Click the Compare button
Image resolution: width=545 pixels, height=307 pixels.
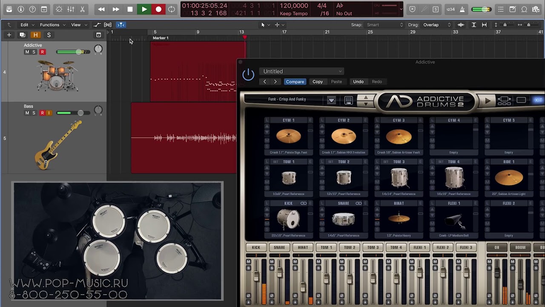pos(295,81)
